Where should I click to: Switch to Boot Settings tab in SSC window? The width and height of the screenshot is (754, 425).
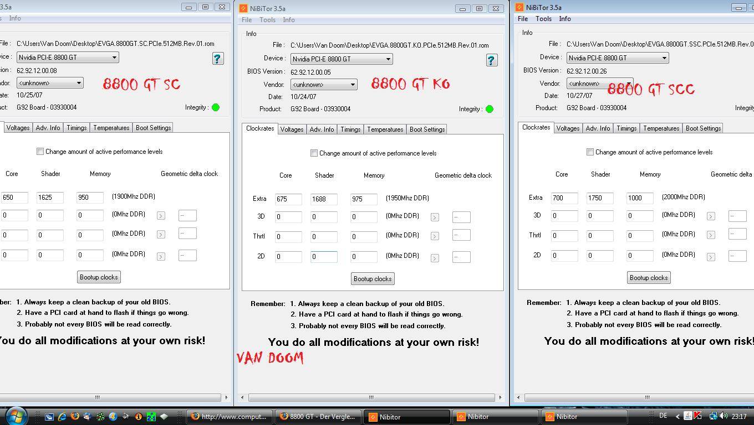click(703, 128)
